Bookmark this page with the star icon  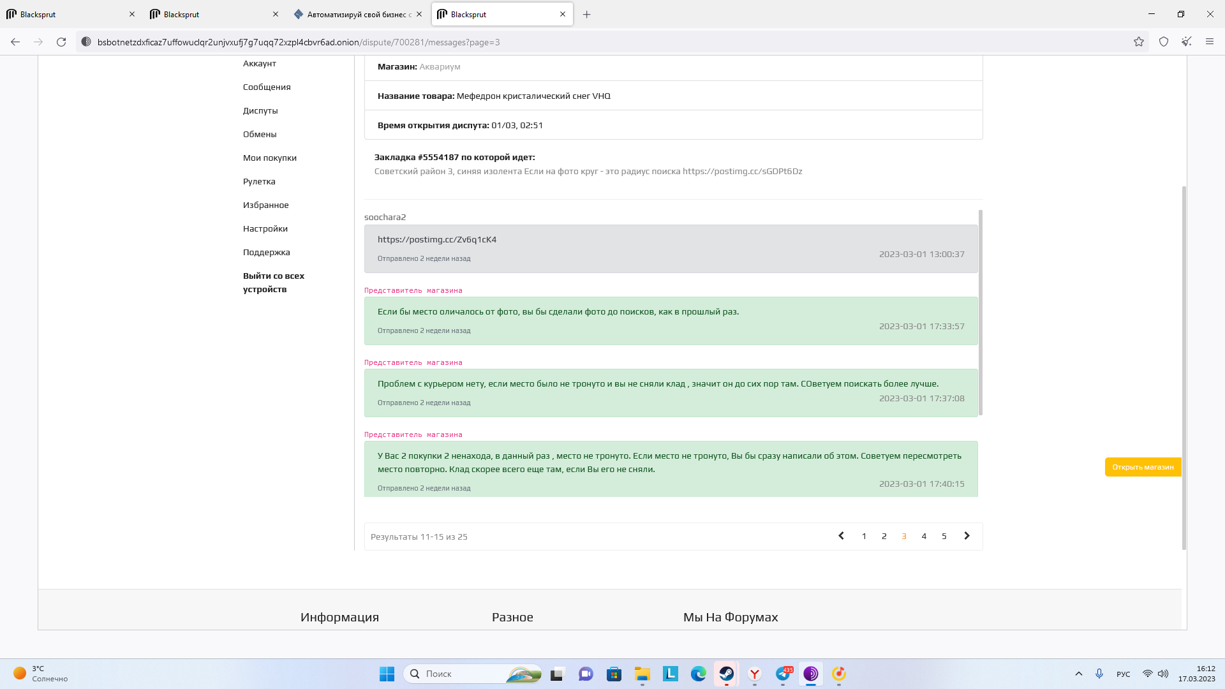[x=1139, y=42]
